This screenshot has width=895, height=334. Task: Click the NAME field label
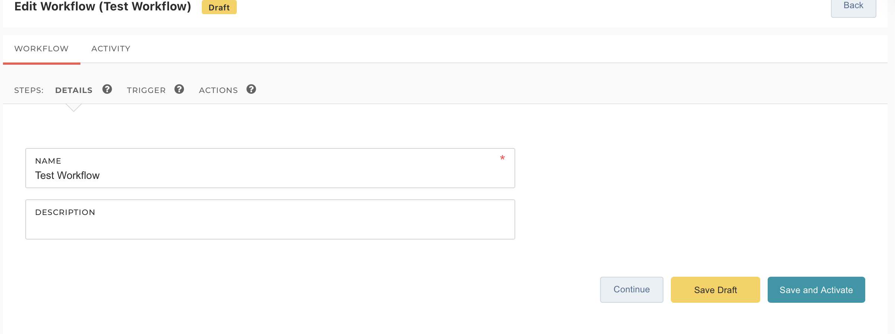pyautogui.click(x=48, y=161)
